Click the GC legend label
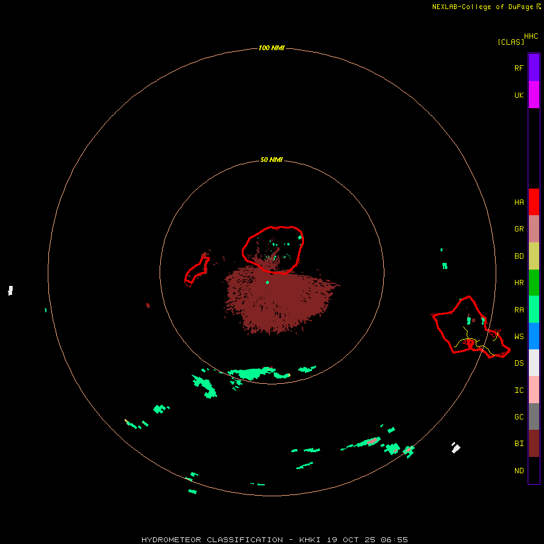Viewport: 544px width, 544px height. (x=519, y=417)
